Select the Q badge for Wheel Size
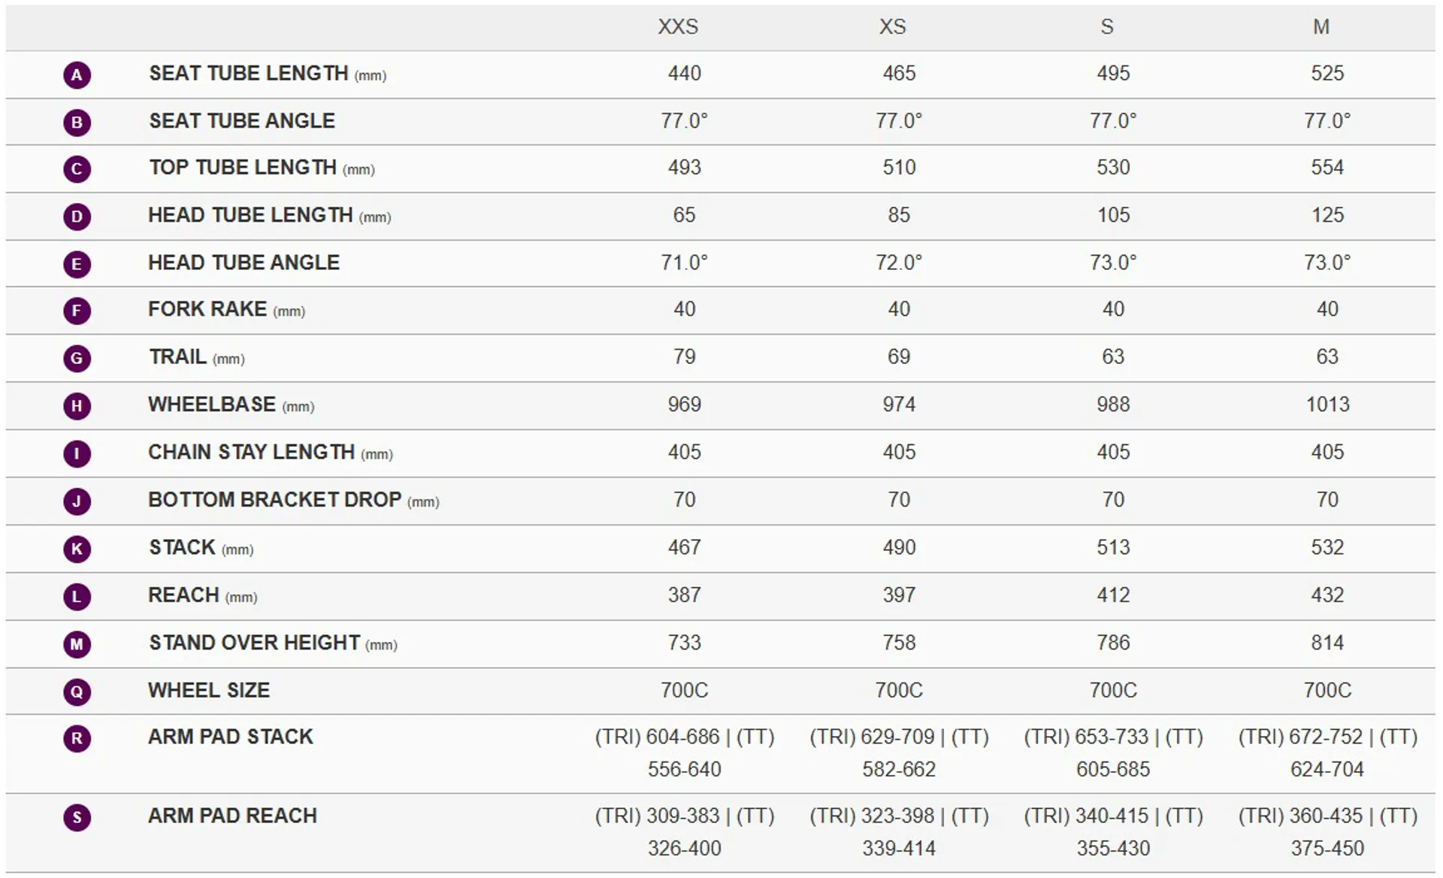The image size is (1443, 878). [77, 692]
